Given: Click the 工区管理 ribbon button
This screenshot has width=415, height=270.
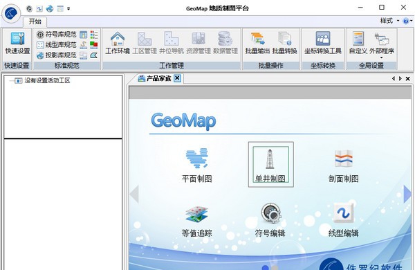Looking at the screenshot, I should (x=145, y=43).
